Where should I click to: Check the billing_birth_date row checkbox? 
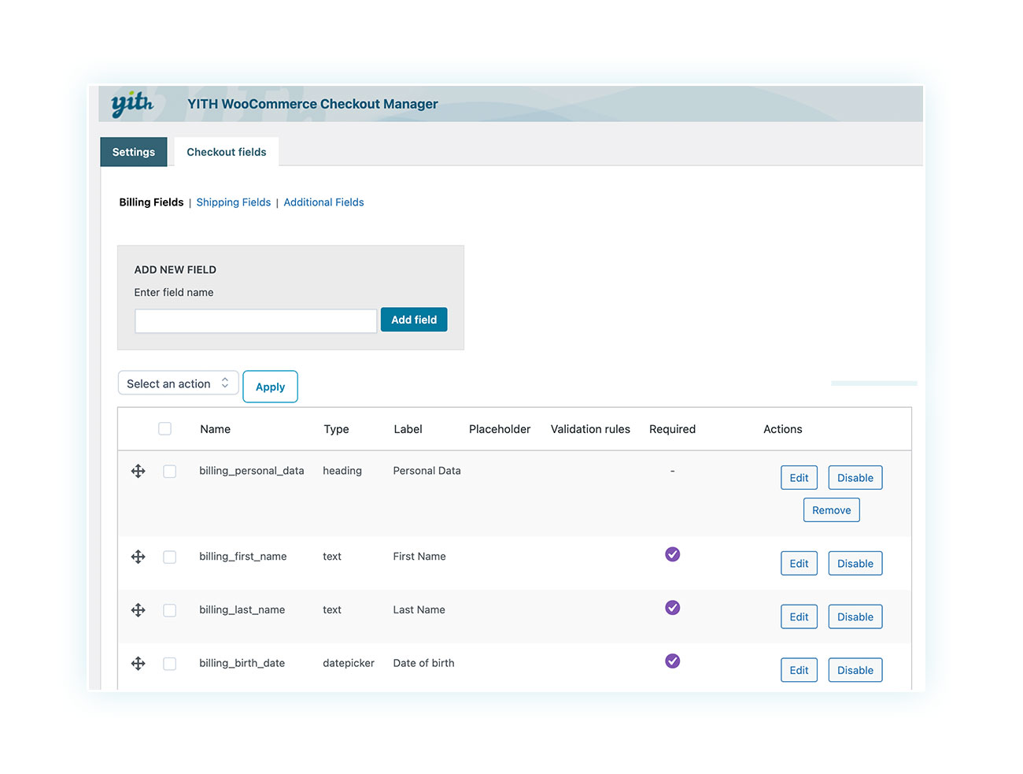pyautogui.click(x=169, y=665)
